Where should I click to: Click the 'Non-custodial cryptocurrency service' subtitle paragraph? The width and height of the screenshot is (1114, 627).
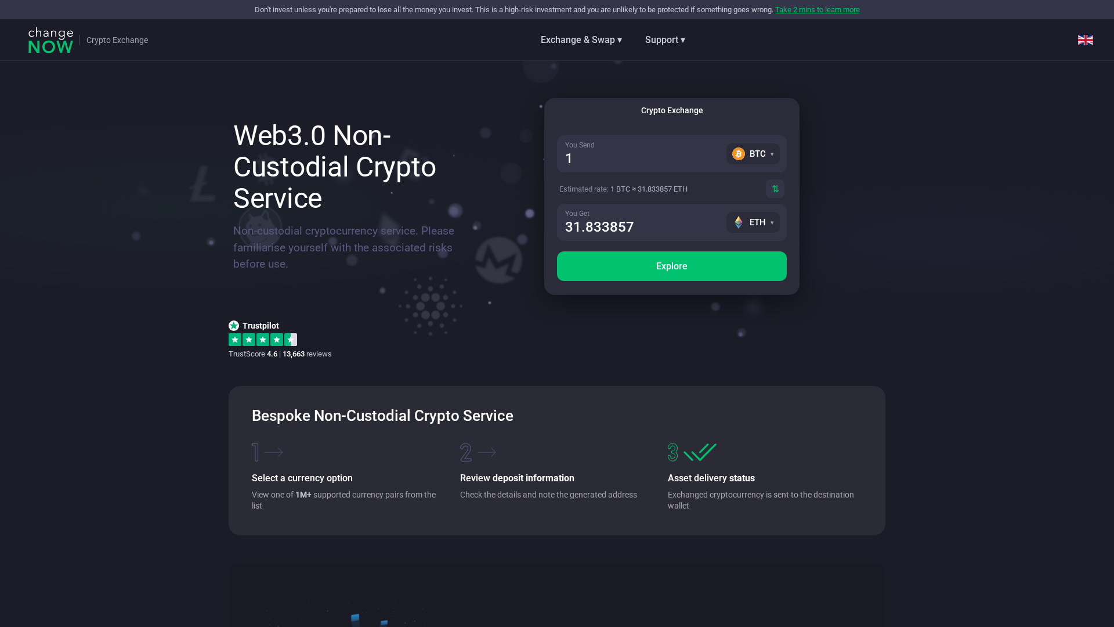[343, 247]
